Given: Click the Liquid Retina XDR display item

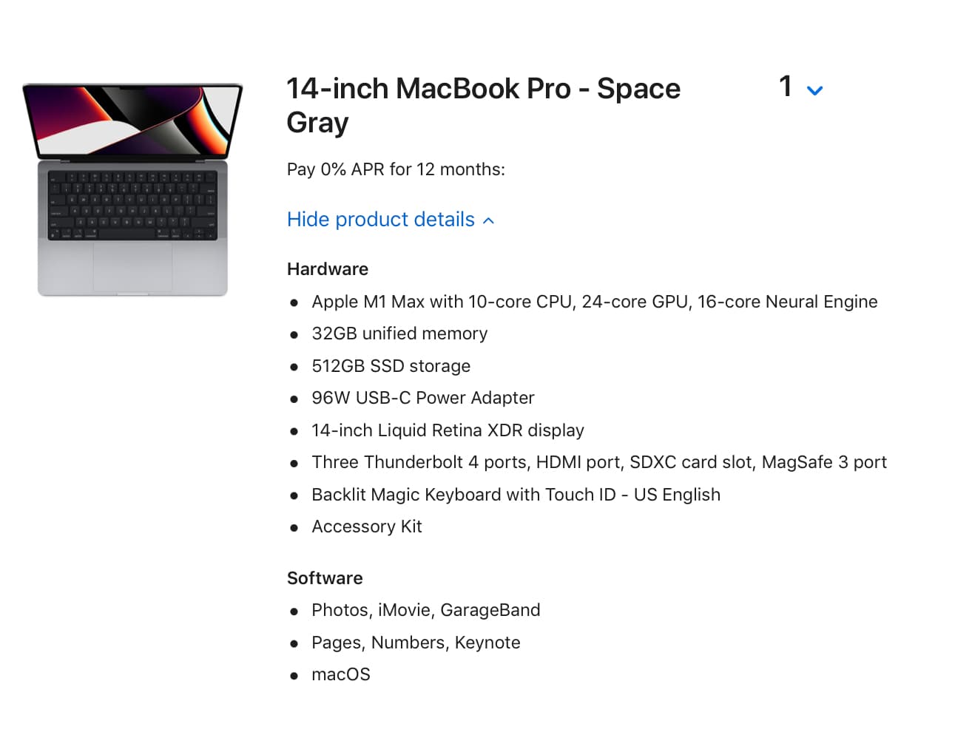Looking at the screenshot, I should click(x=448, y=430).
